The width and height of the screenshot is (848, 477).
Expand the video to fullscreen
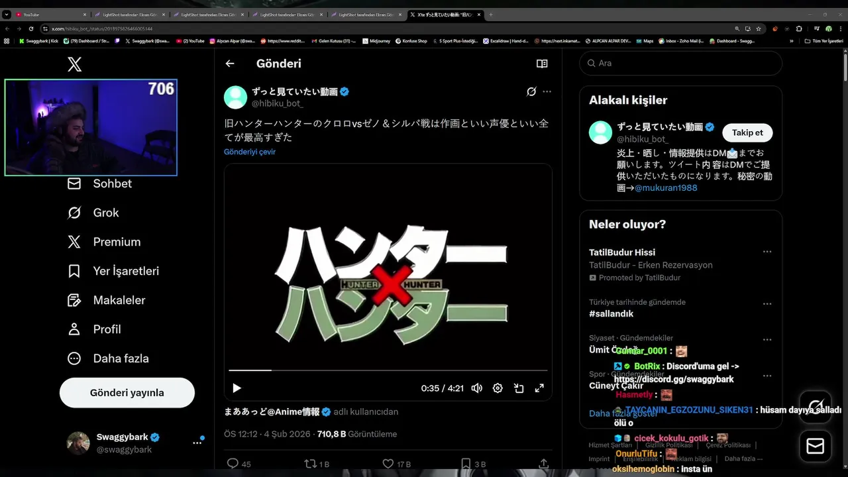[x=540, y=388]
